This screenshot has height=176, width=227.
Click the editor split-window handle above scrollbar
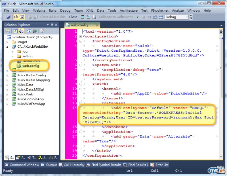[221, 31]
